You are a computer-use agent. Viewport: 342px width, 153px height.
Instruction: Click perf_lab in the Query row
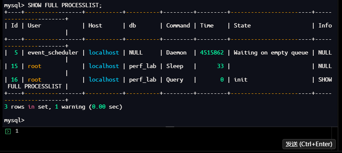[x=143, y=79]
